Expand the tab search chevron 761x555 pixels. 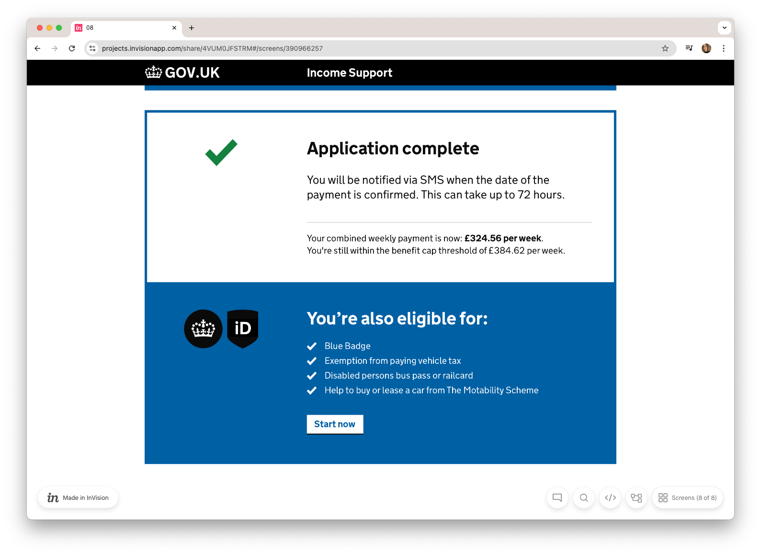(x=725, y=28)
